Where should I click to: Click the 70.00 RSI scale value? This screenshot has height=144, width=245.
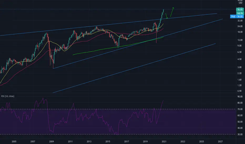click(x=240, y=109)
